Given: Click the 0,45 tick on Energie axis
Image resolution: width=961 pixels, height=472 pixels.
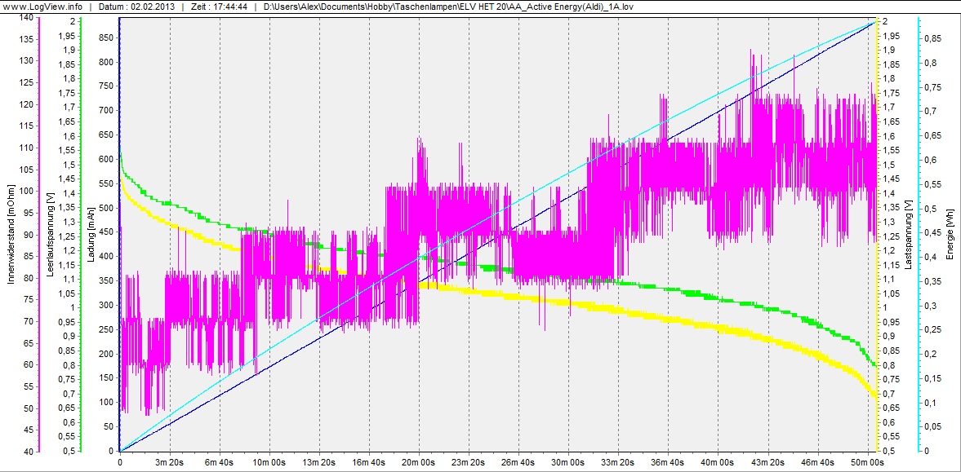Looking at the screenshot, I should (x=932, y=232).
